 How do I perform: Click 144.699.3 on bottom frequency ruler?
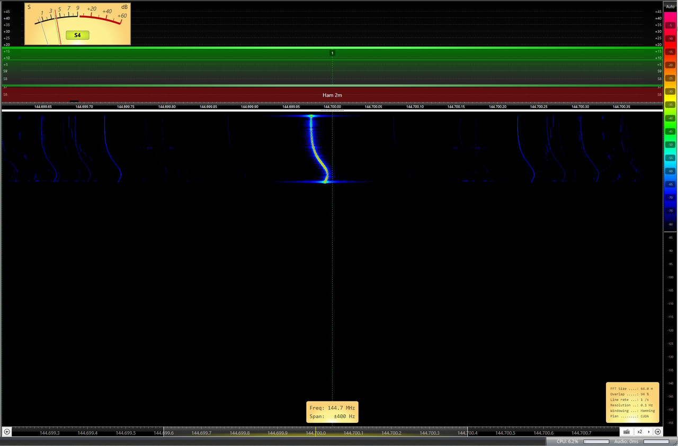pyautogui.click(x=50, y=433)
